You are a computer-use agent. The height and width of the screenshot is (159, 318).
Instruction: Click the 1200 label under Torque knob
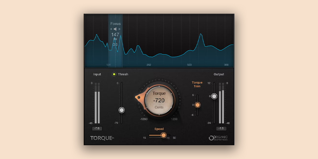pos(174,119)
